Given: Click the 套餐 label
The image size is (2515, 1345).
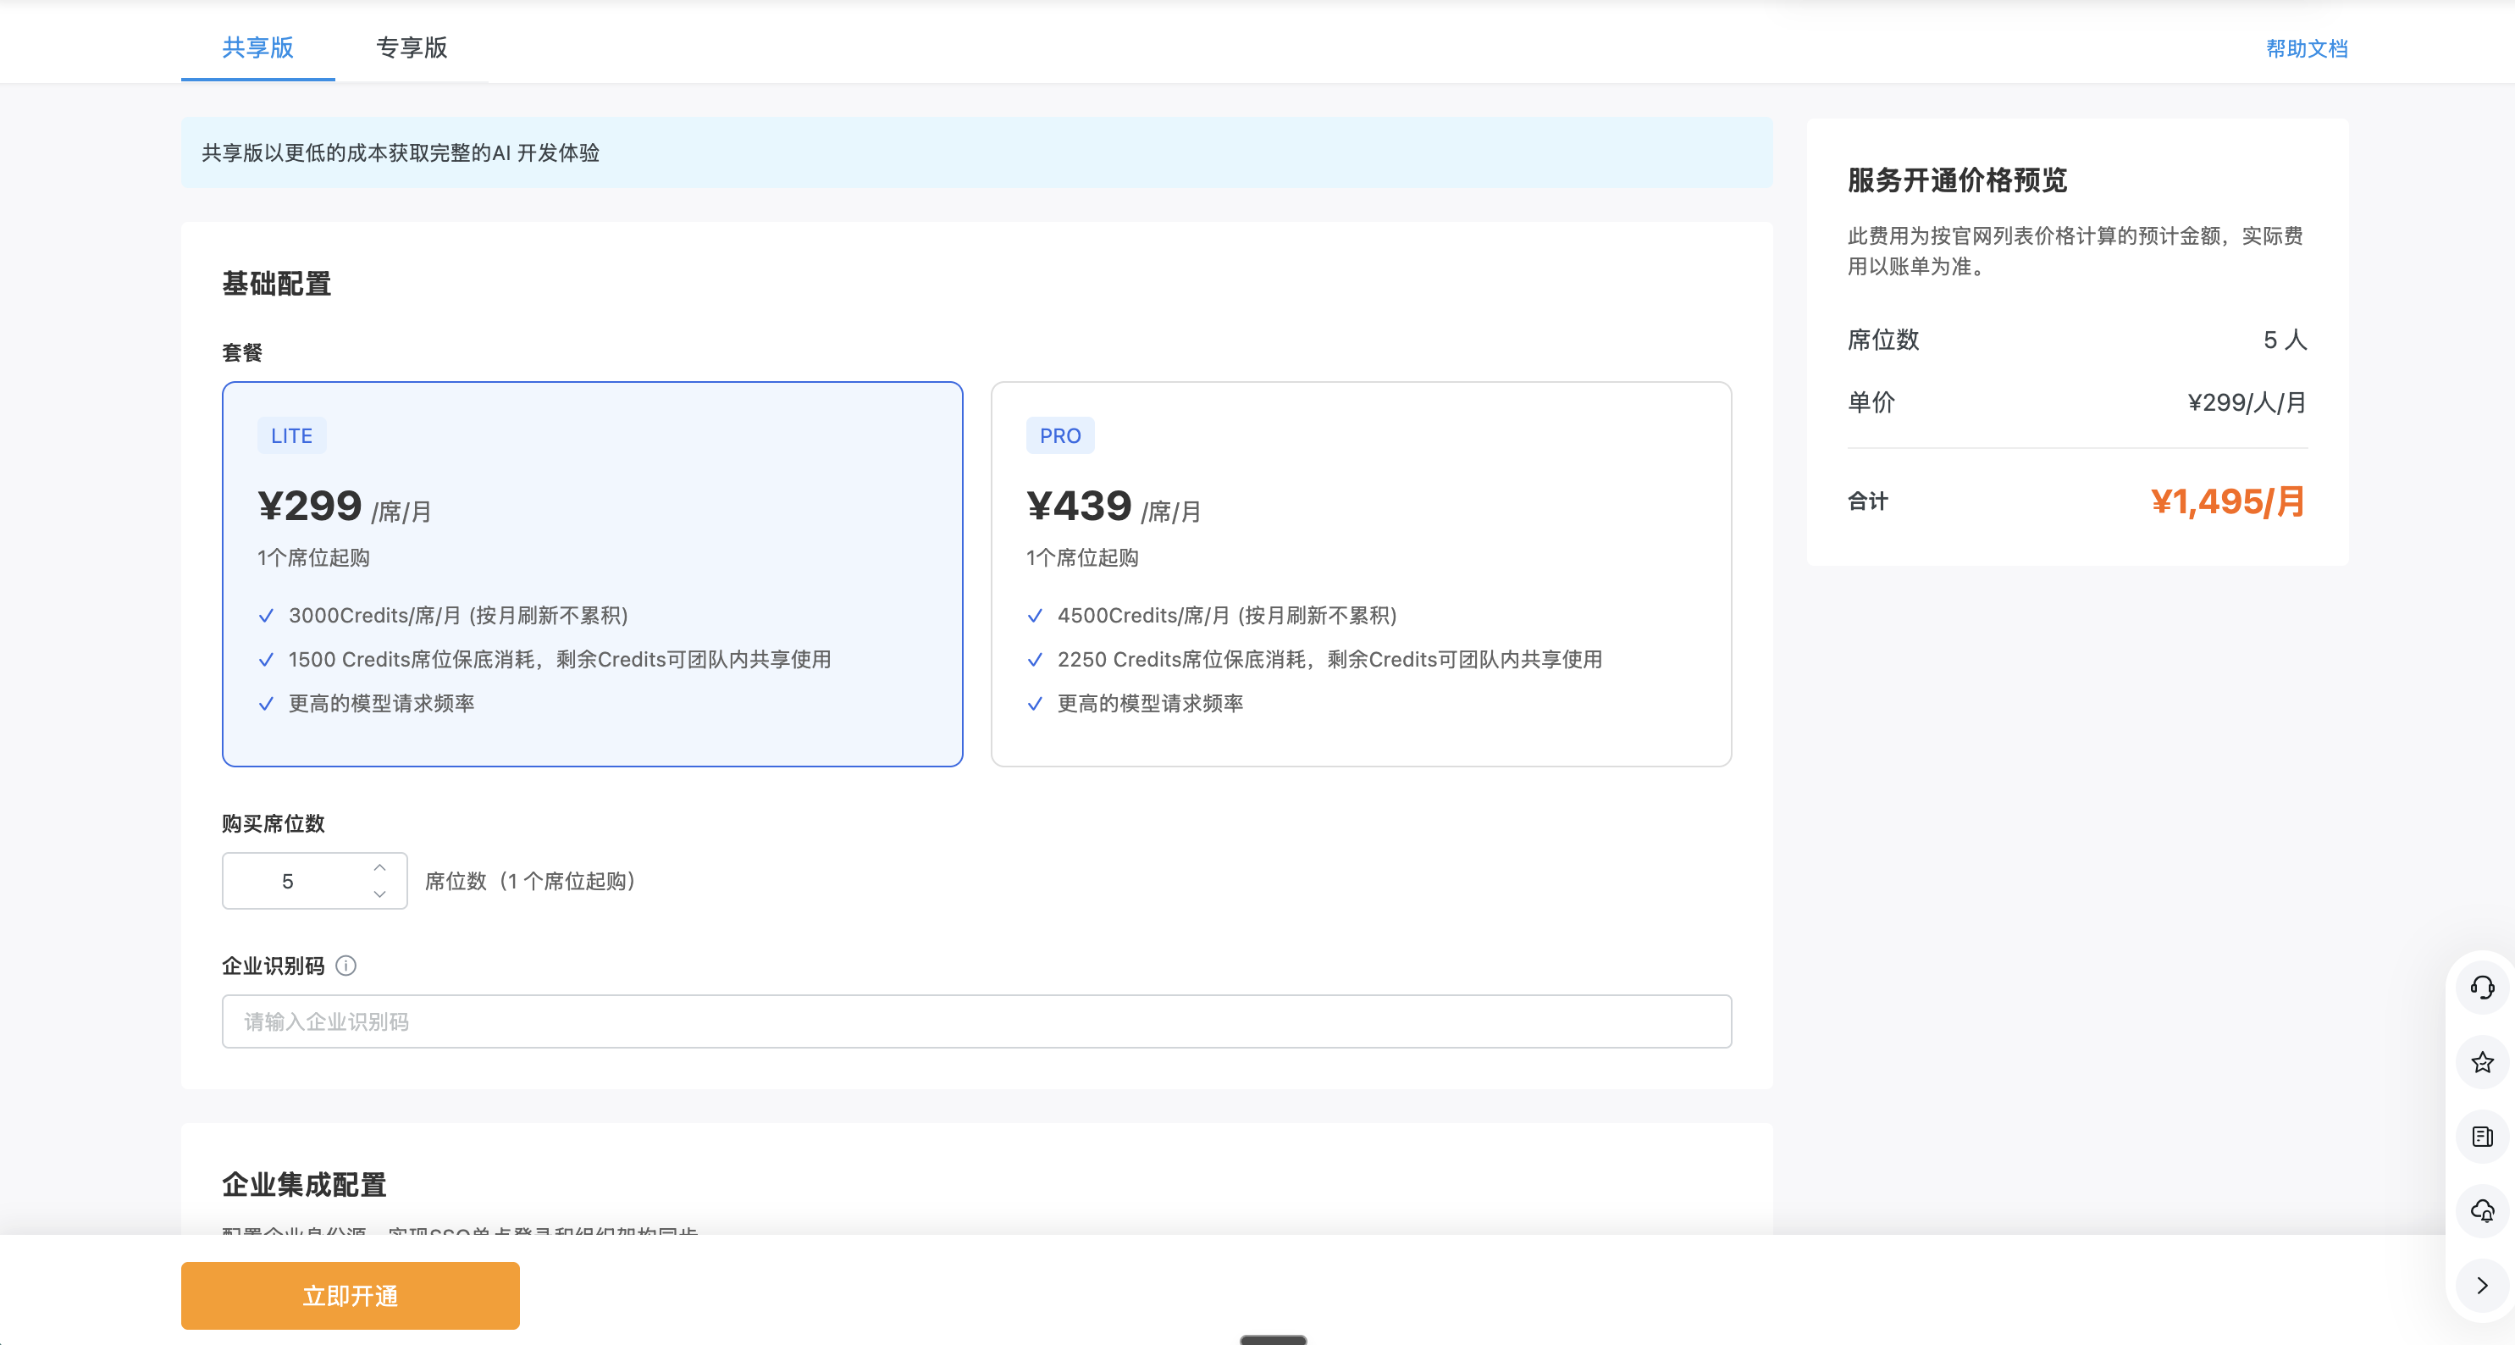Looking at the screenshot, I should [x=242, y=352].
